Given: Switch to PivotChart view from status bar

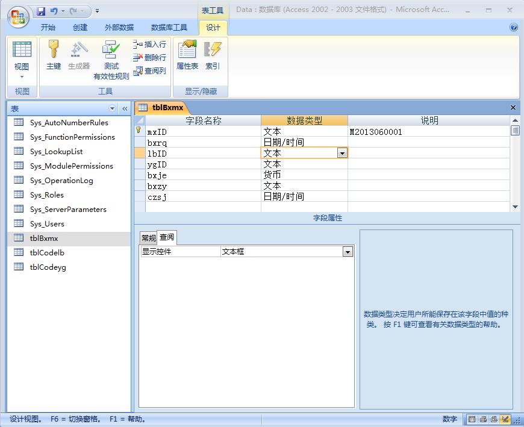Looking at the screenshot, I should pyautogui.click(x=494, y=419).
